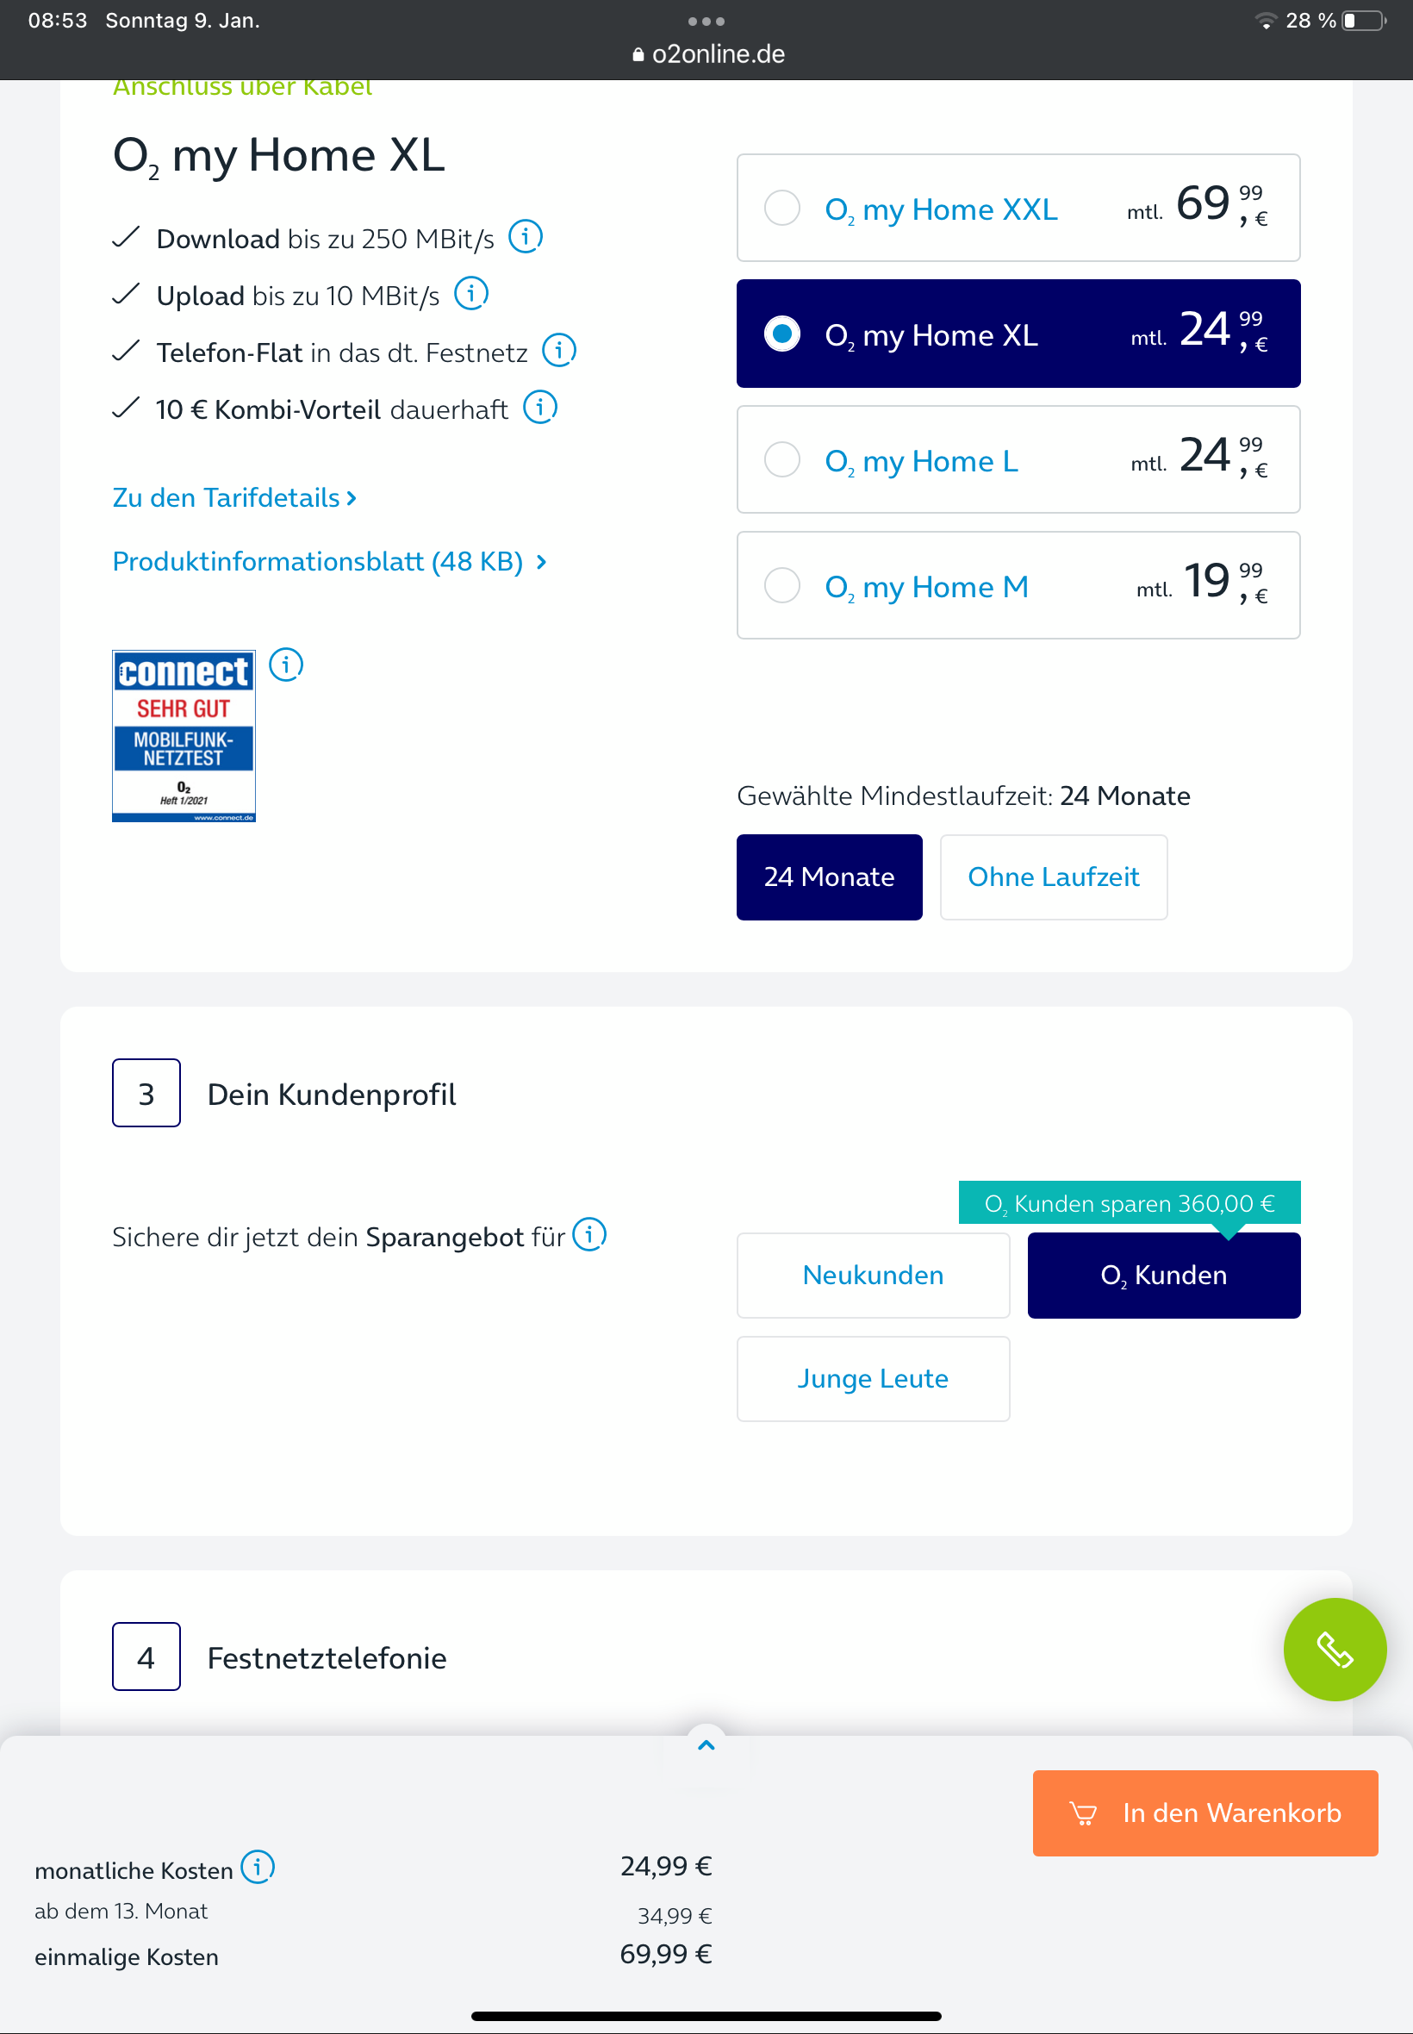Show info for Sparangebot offer
Viewport: 1413px width, 2034px height.
(x=589, y=1234)
